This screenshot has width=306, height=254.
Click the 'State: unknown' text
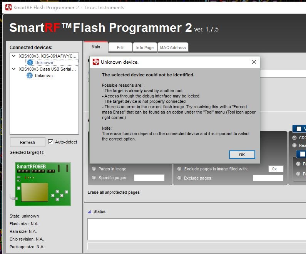click(24, 216)
